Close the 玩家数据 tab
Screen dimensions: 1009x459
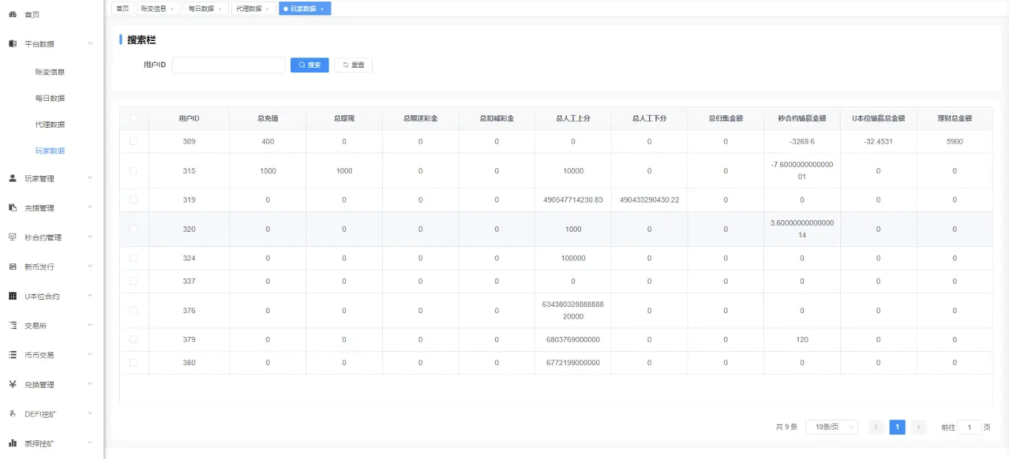[x=323, y=9]
